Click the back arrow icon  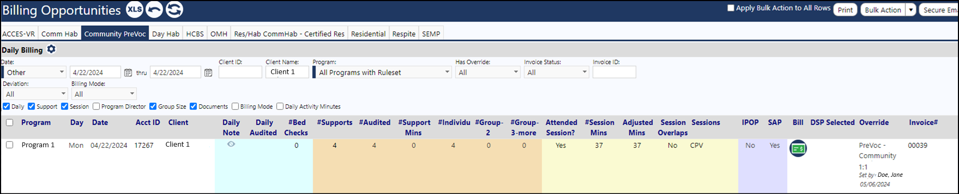[x=154, y=10]
